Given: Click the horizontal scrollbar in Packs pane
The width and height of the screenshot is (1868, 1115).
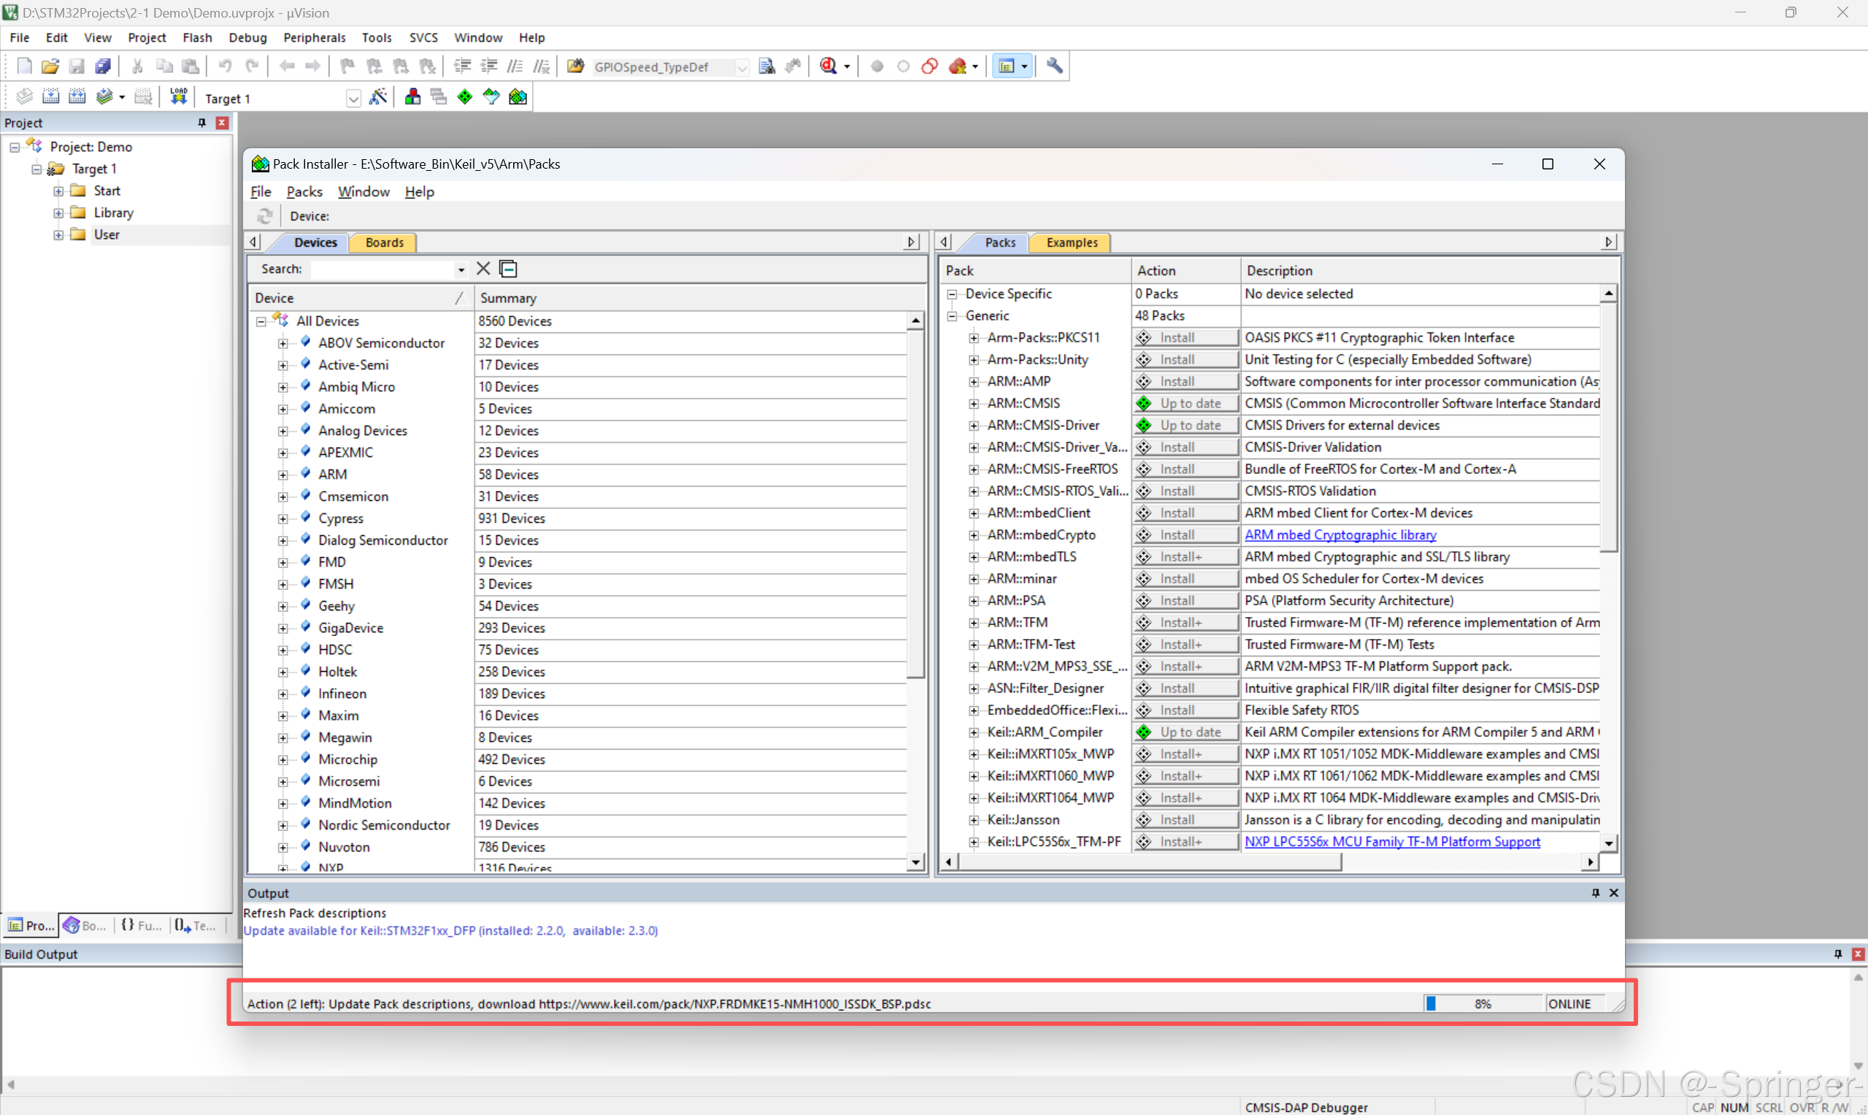Looking at the screenshot, I should tap(1149, 862).
